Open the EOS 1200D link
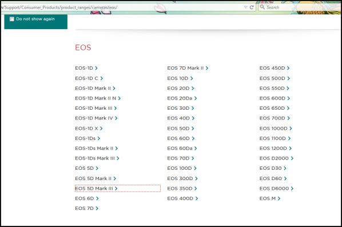This screenshot has height=227, width=342. pyautogui.click(x=276, y=148)
